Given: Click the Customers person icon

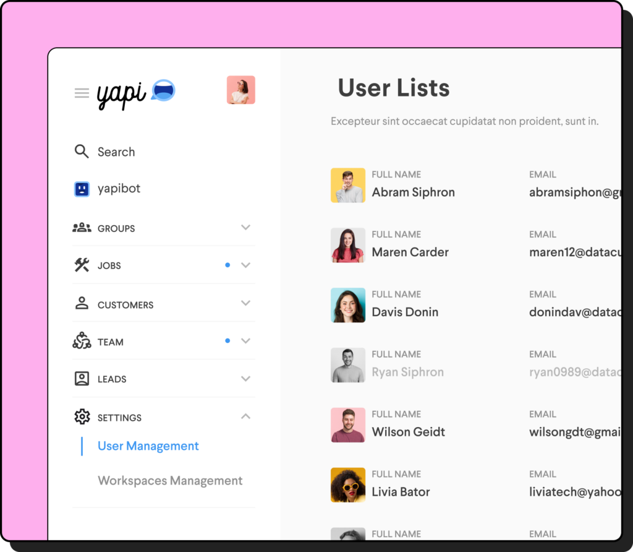Looking at the screenshot, I should 82,304.
